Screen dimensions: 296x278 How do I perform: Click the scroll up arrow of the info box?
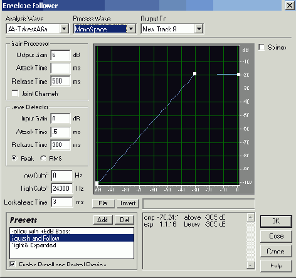click(x=250, y=217)
